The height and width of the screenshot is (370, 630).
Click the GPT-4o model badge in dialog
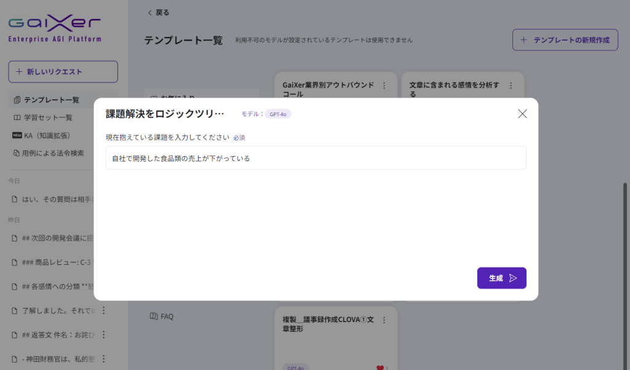click(x=277, y=114)
